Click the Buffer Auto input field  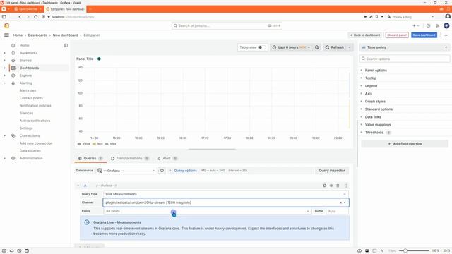pyautogui.click(x=337, y=211)
